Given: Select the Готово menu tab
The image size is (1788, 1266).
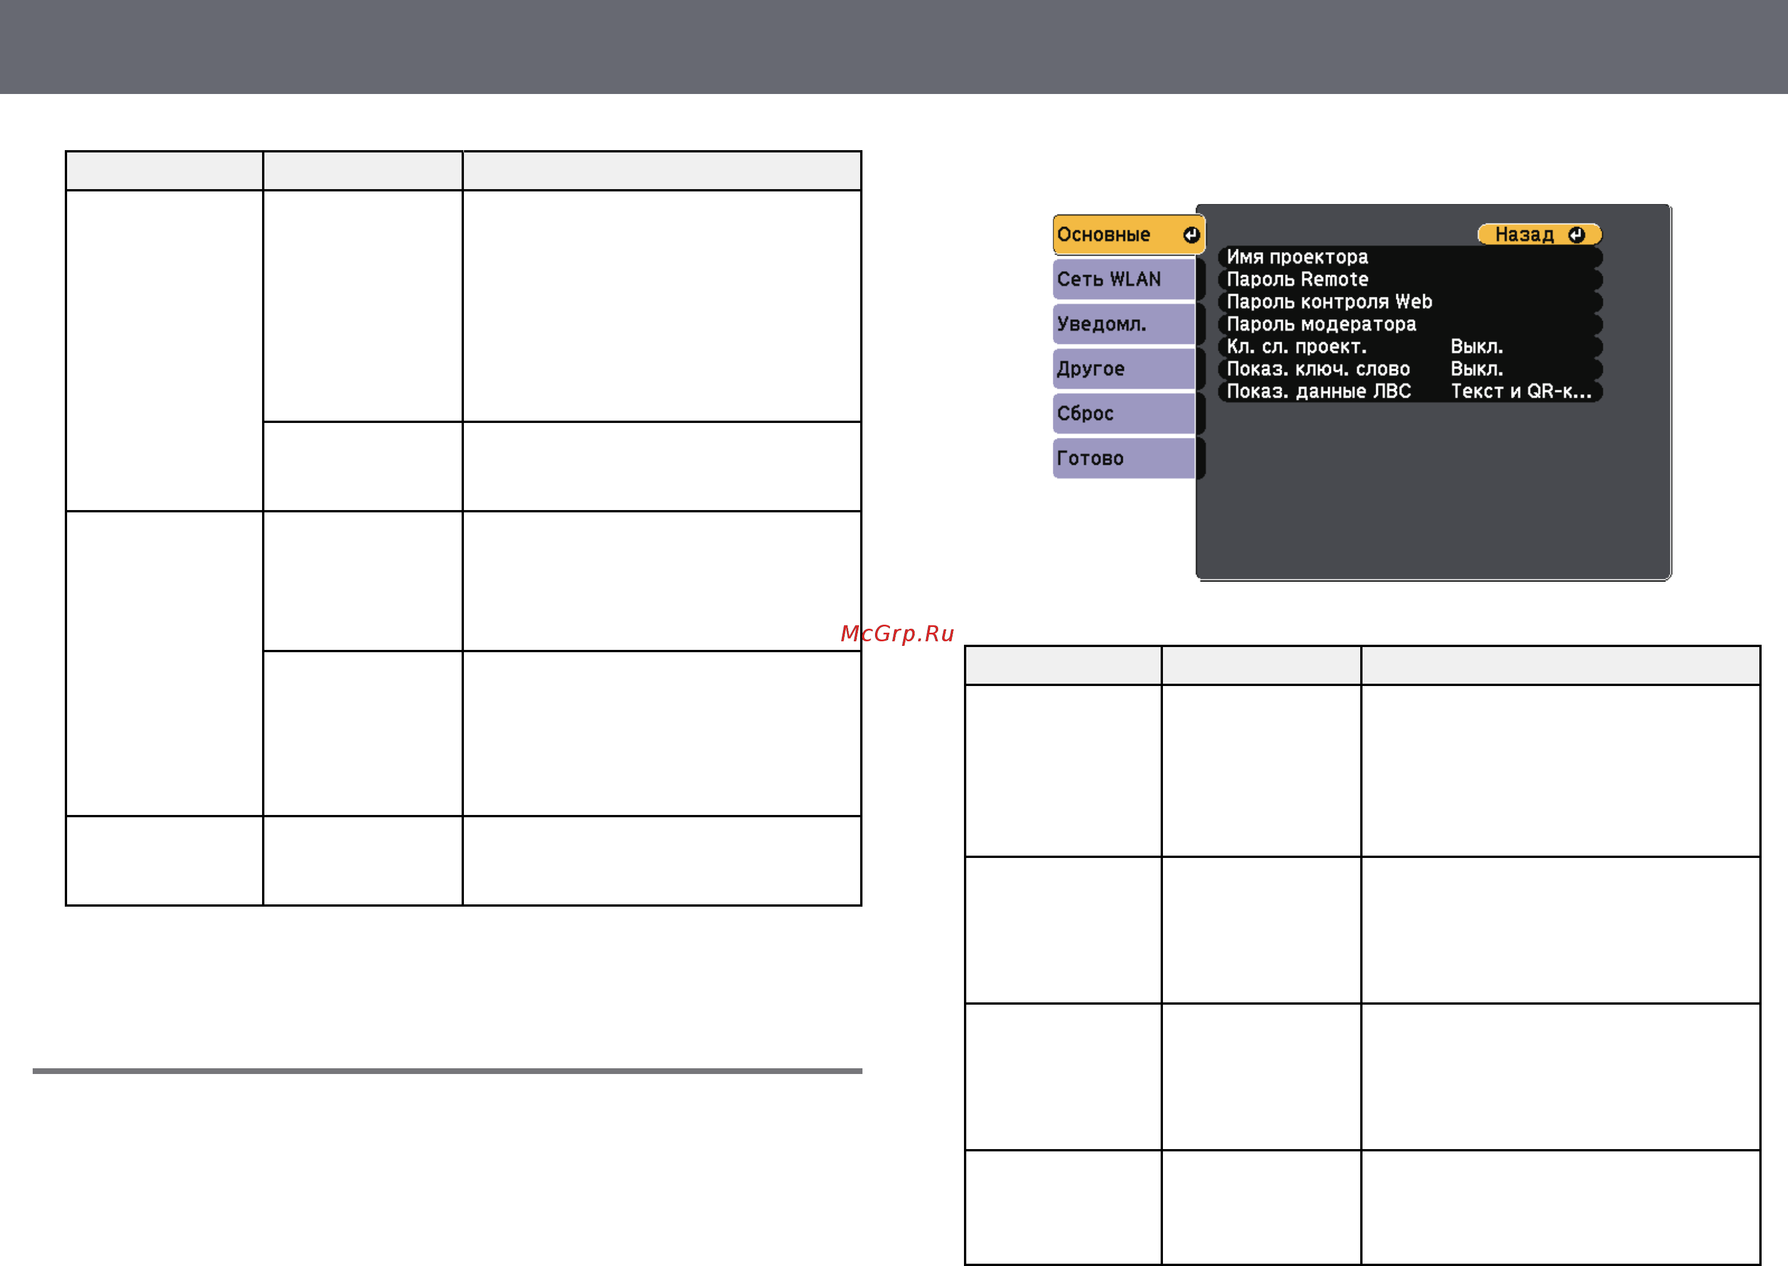Looking at the screenshot, I should (x=1124, y=458).
